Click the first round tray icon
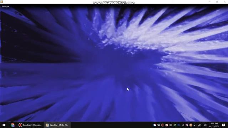 [x=155, y=125]
